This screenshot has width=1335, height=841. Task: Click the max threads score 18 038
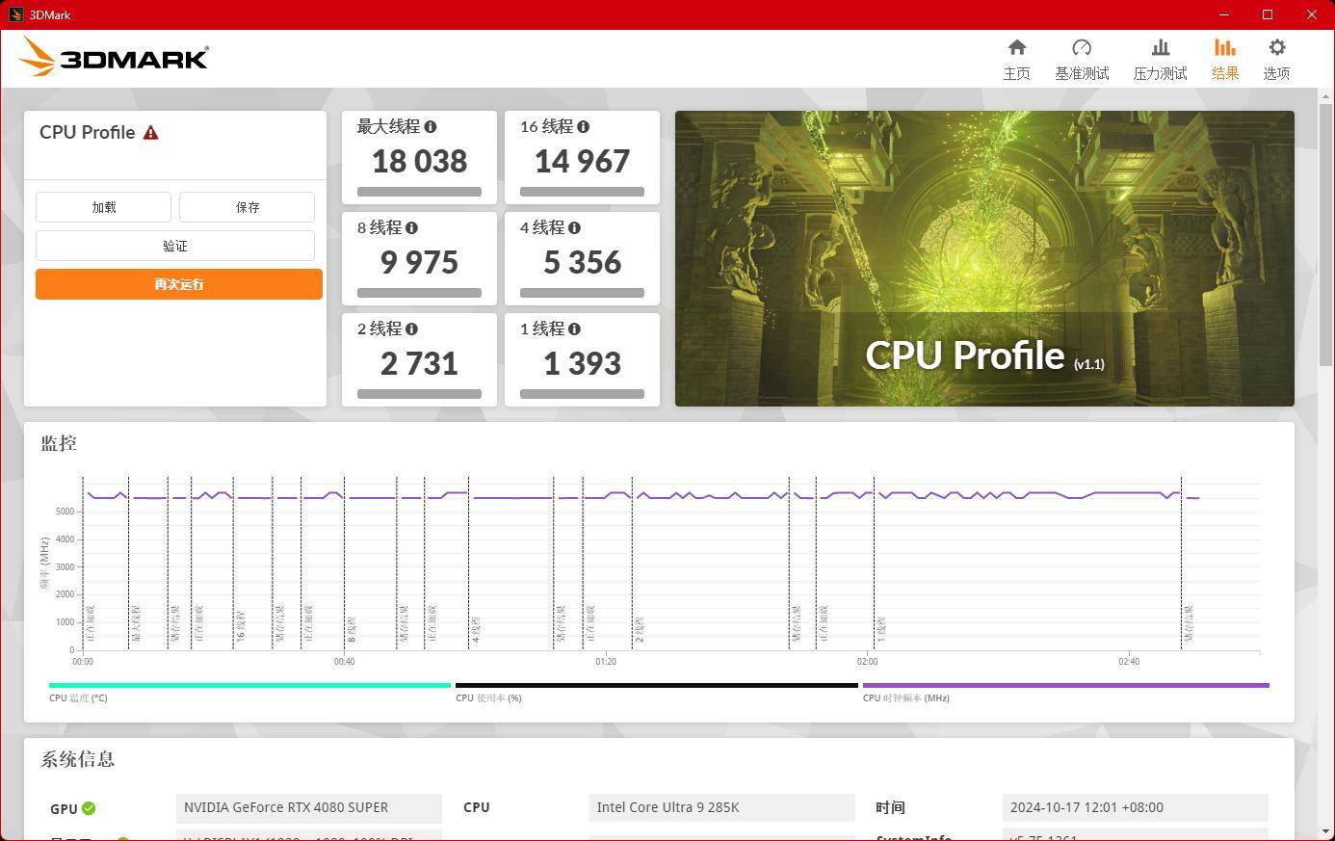(x=419, y=161)
